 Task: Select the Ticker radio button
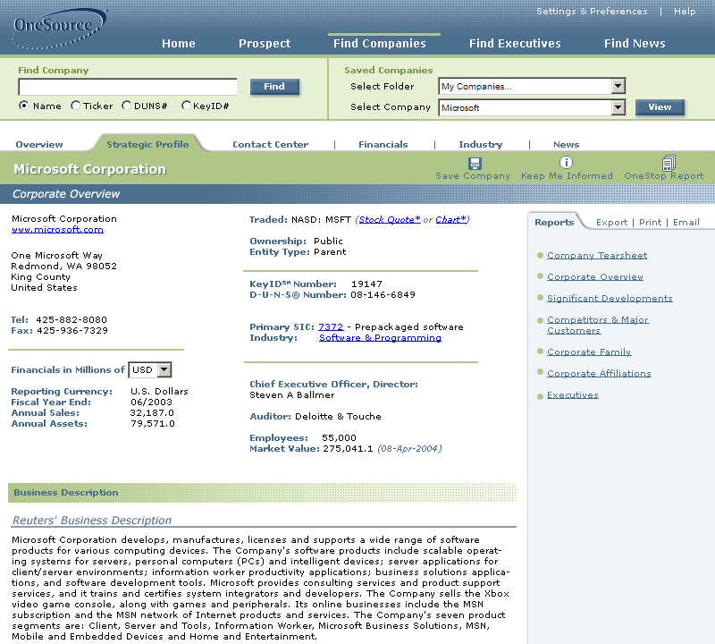tap(75, 106)
